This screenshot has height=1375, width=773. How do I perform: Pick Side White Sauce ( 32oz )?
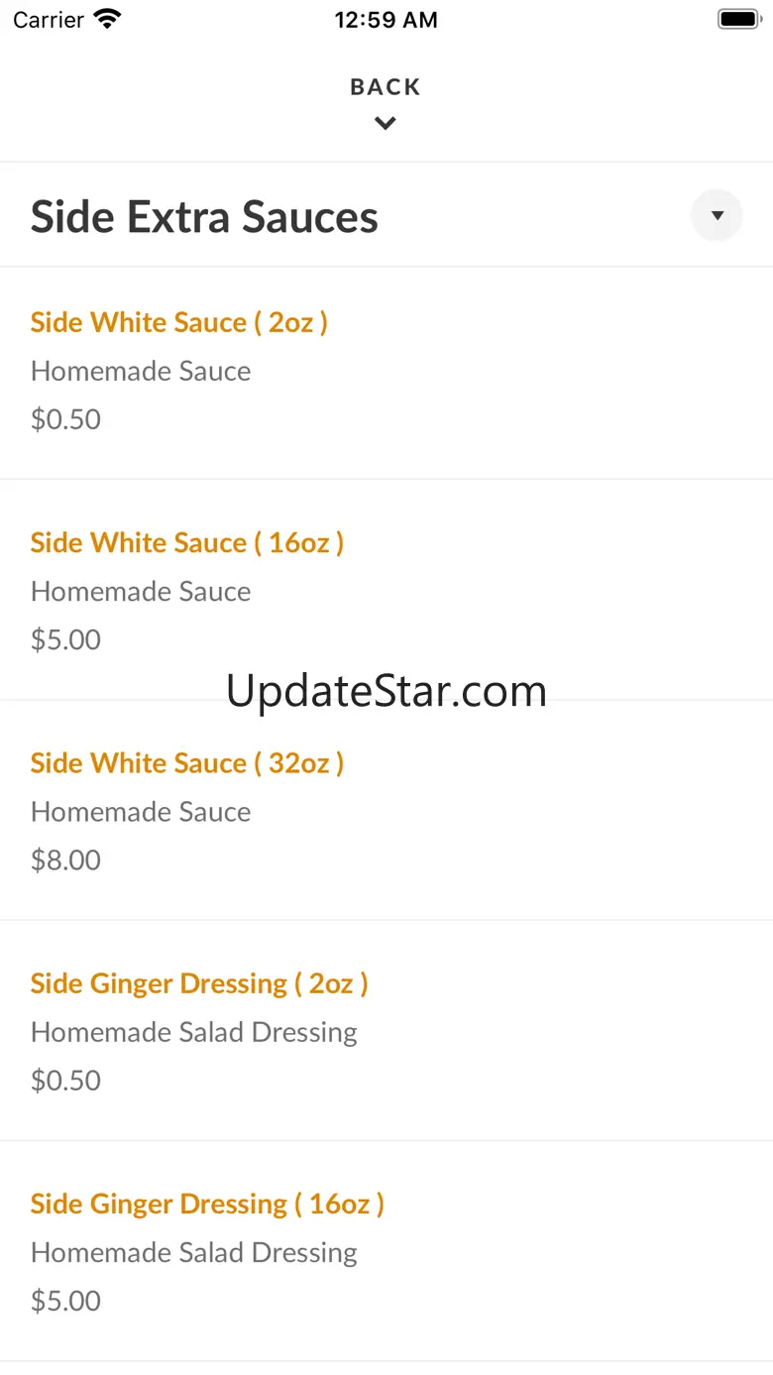pyautogui.click(x=187, y=762)
